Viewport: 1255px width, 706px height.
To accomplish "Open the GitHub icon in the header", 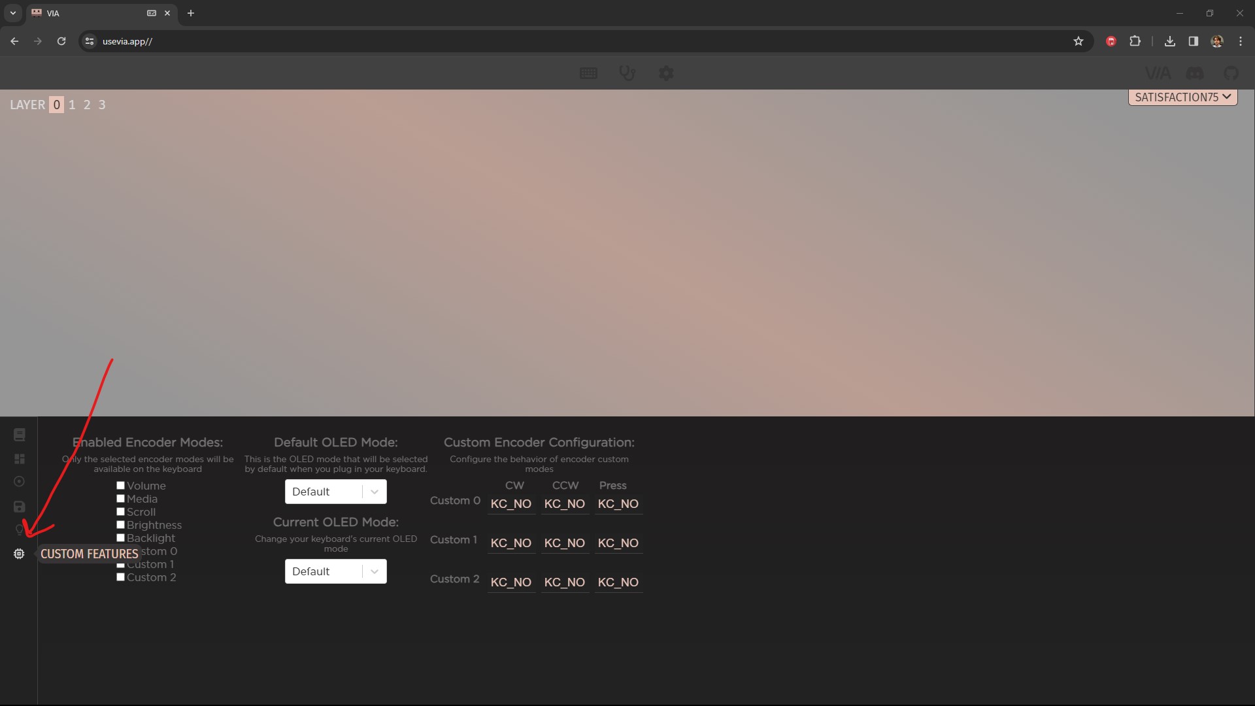I will 1231,73.
